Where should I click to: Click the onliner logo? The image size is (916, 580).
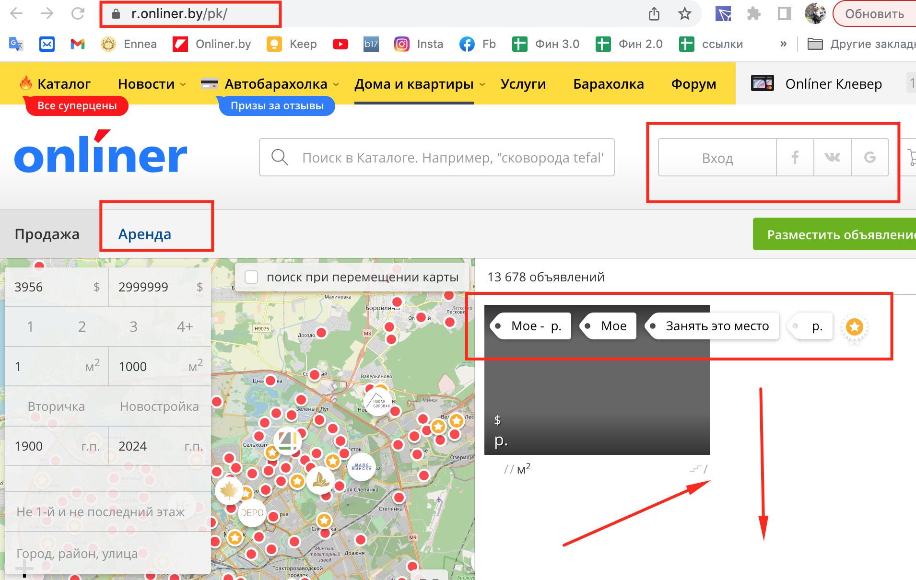click(100, 151)
